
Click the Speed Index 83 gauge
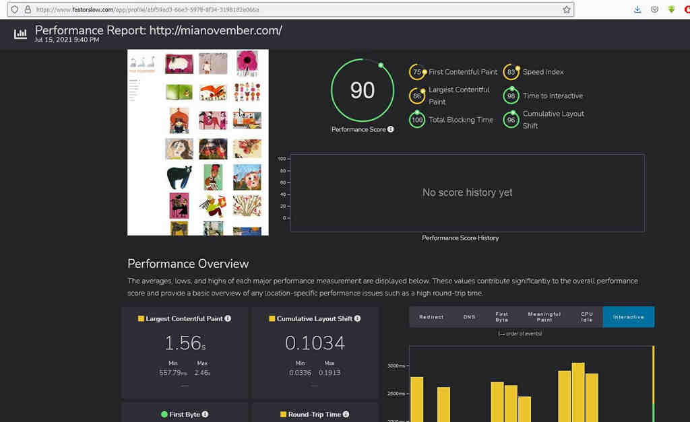[x=511, y=71]
